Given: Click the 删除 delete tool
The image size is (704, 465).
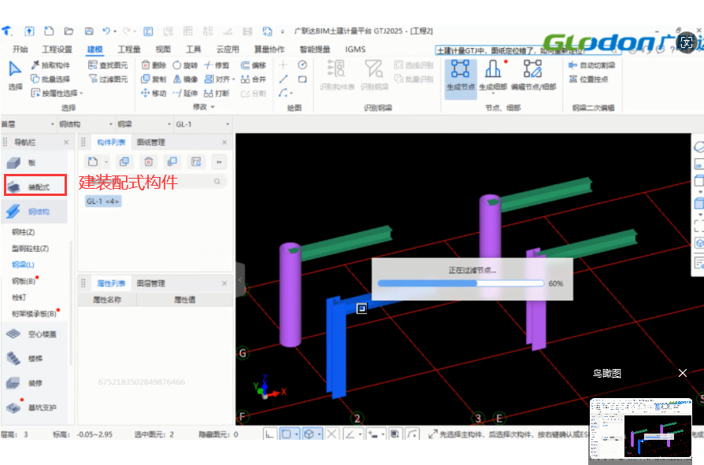Looking at the screenshot, I should pyautogui.click(x=154, y=65).
